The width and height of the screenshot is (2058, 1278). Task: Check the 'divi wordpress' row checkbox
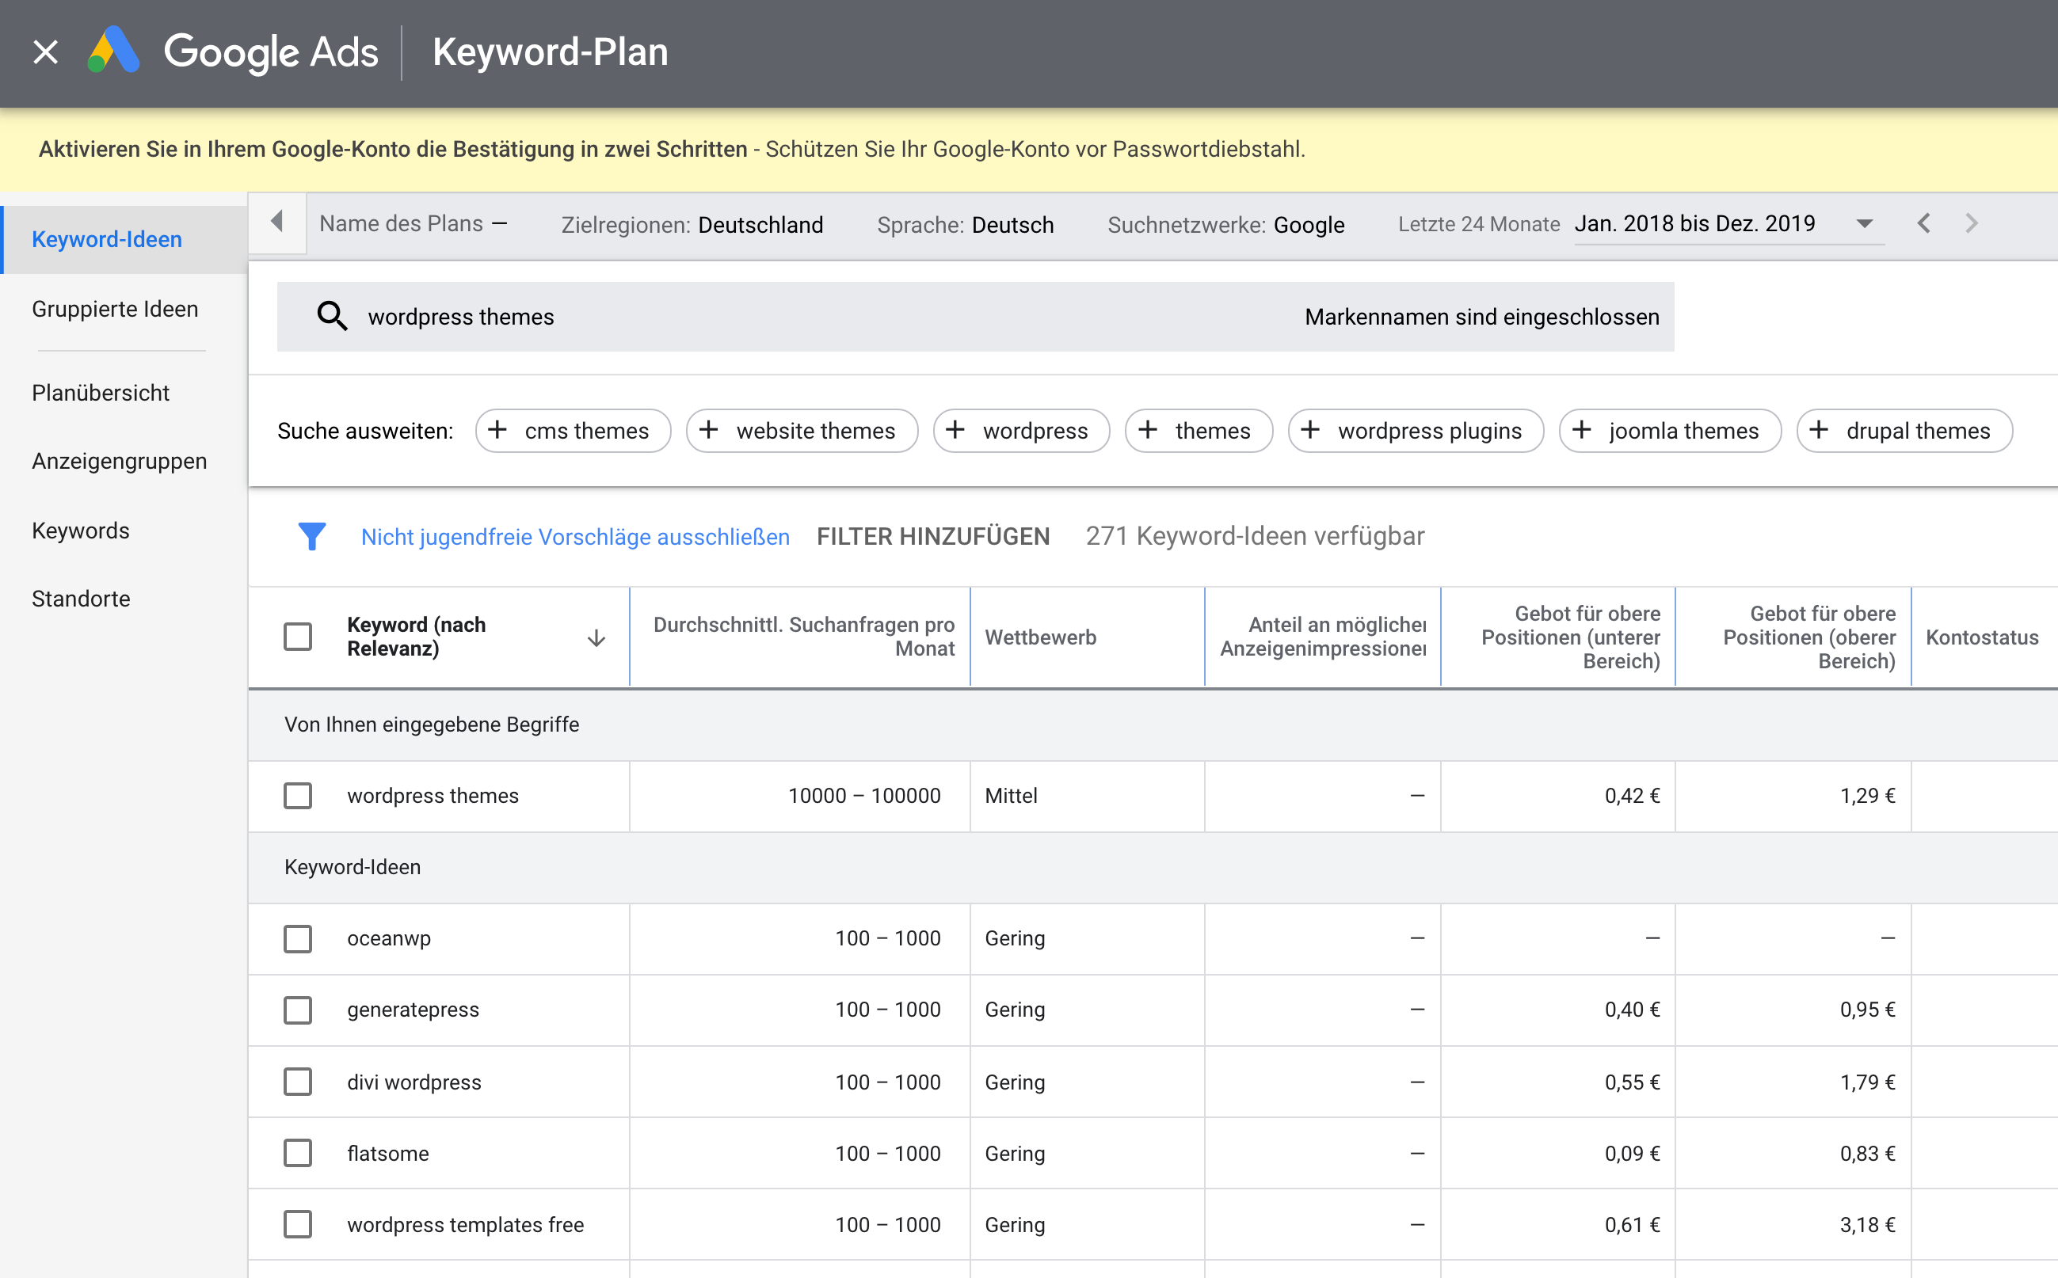(x=298, y=1082)
